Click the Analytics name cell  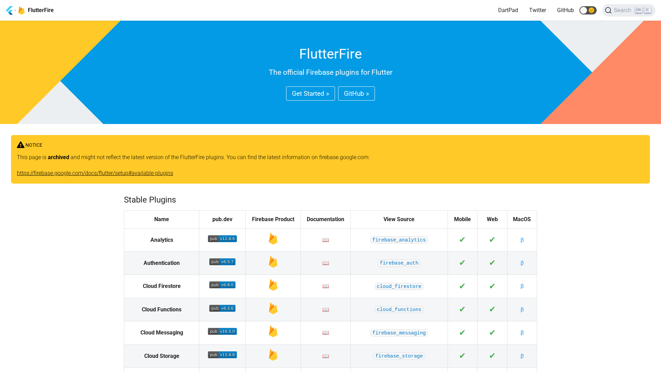(161, 240)
